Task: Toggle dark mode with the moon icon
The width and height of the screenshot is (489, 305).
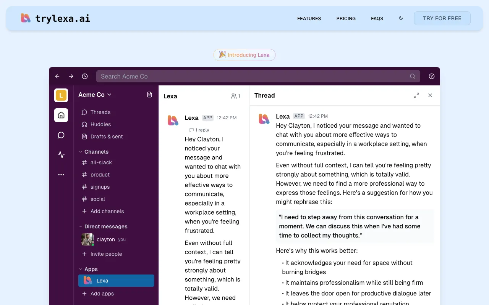Action: pyautogui.click(x=401, y=18)
